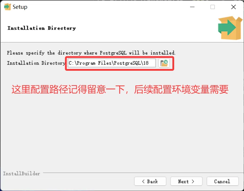The width and height of the screenshot is (244, 191).
Task: Click the Setup installer icon in title bar
Action: (x=7, y=7)
